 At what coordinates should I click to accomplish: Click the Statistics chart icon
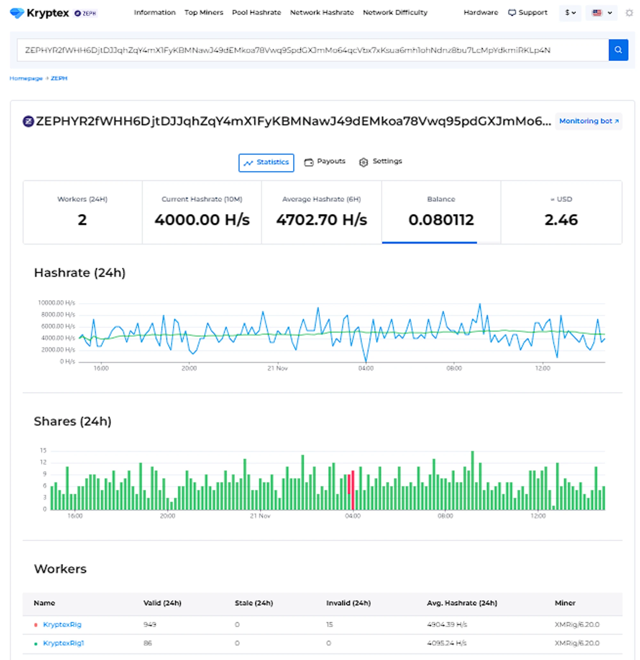click(248, 163)
